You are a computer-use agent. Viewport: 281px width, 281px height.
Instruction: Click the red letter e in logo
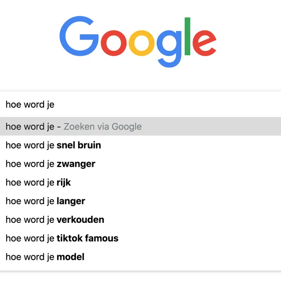[x=205, y=43]
